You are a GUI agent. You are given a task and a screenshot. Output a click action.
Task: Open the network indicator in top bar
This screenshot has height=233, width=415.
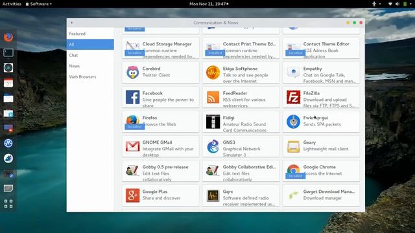tap(390, 4)
